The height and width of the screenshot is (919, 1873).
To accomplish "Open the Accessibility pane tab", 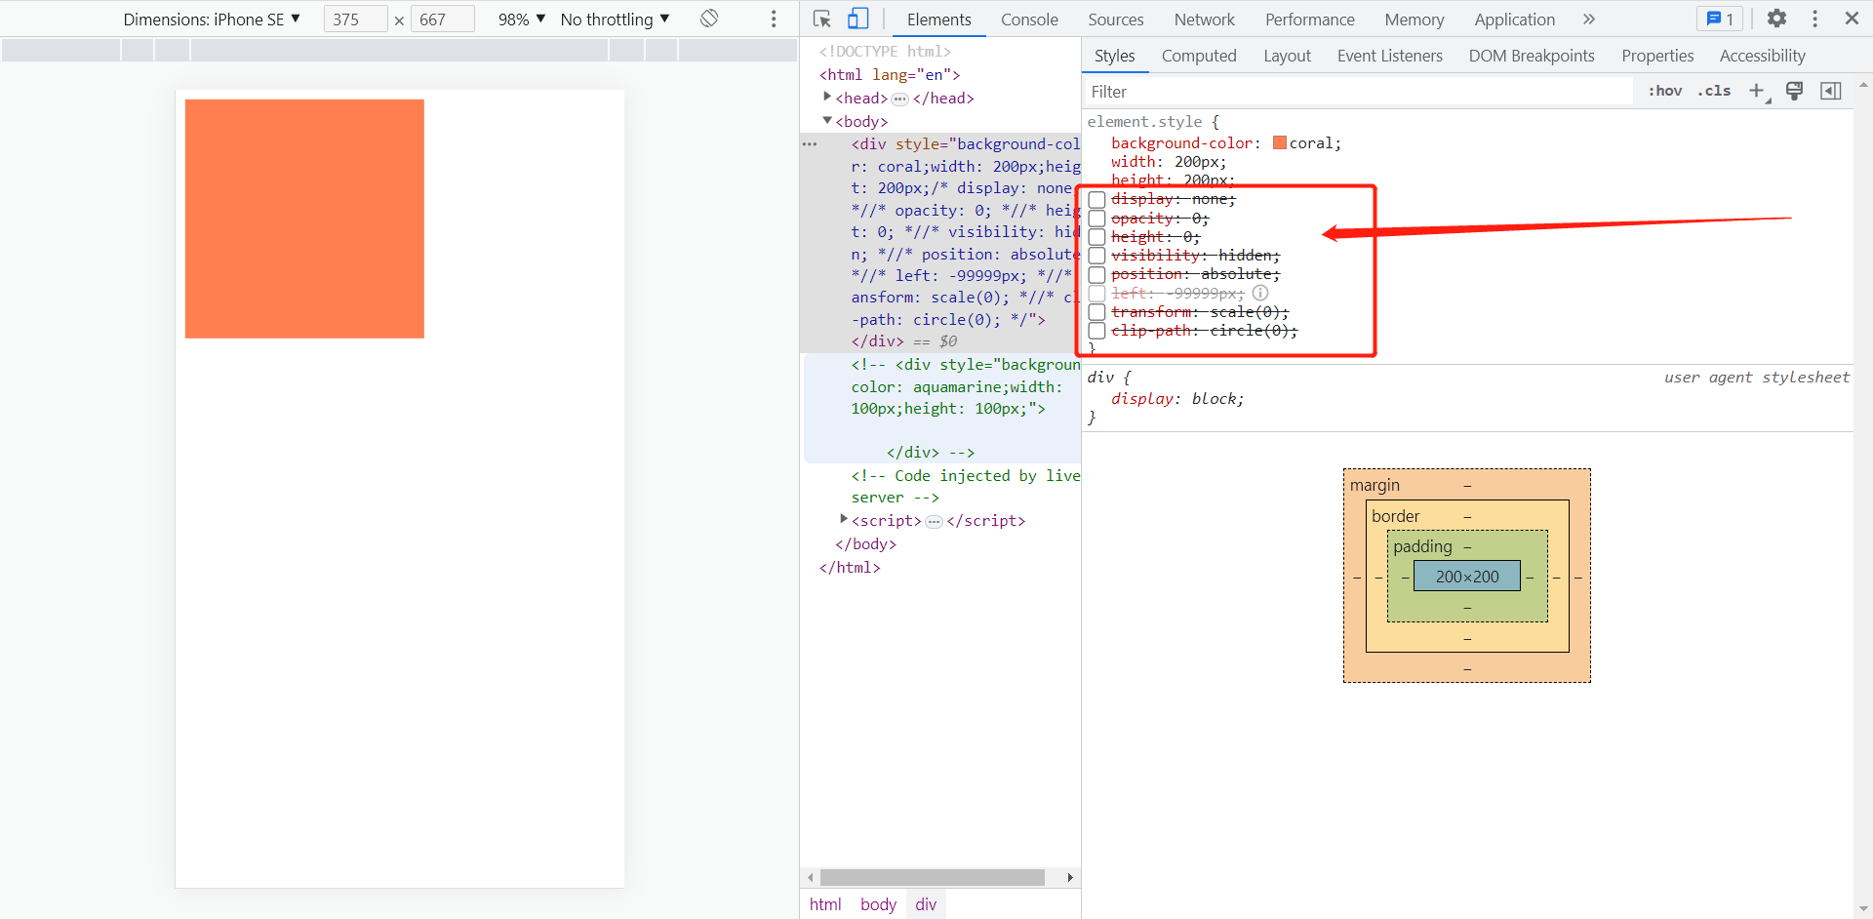I will tap(1763, 56).
